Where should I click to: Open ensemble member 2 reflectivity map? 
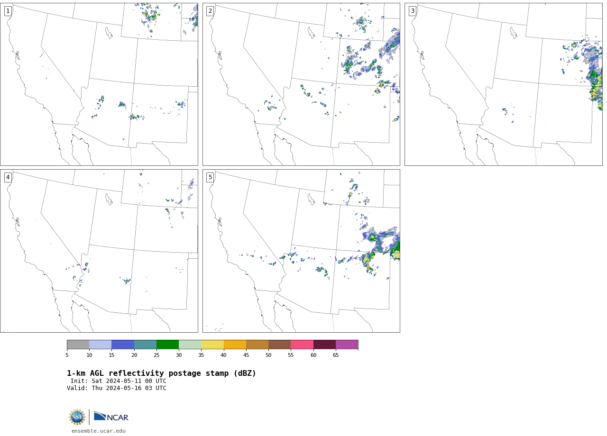click(x=301, y=84)
